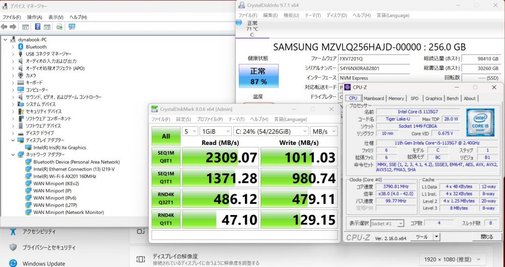505x267 pixels.
Task: Open プロファイル(P) menu in CrystalDiskMark
Action: point(210,119)
